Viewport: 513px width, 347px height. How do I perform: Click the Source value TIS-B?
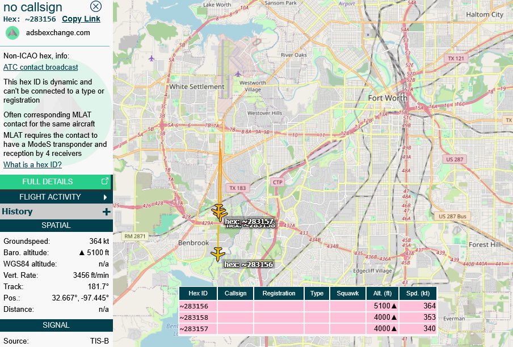[99, 341]
